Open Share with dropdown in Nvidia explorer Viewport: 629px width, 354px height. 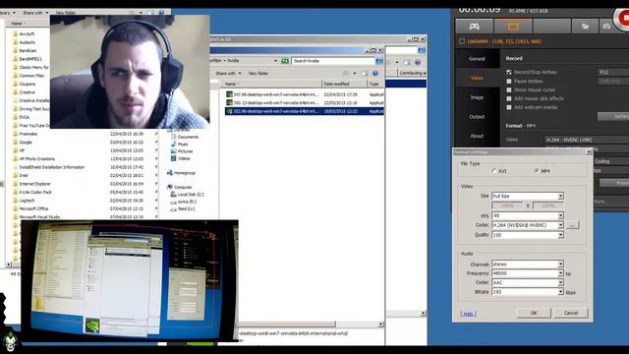(228, 74)
